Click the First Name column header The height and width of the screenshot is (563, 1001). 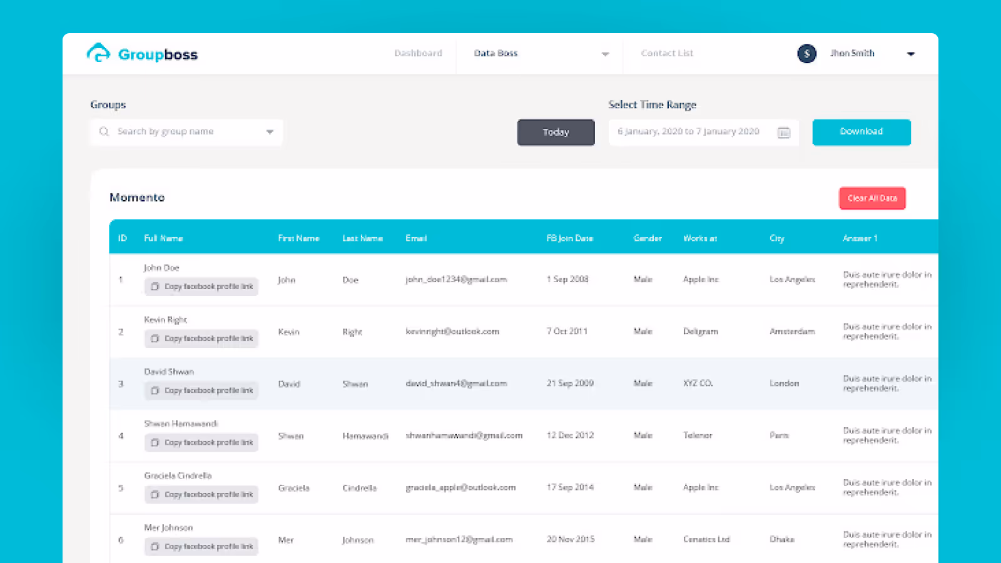pyautogui.click(x=298, y=238)
